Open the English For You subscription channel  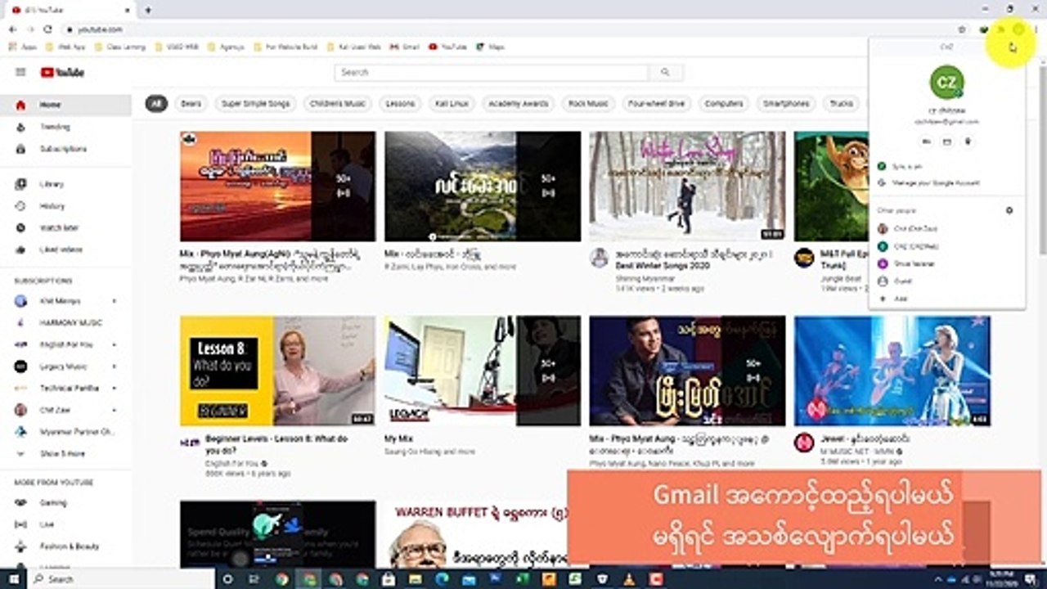[65, 344]
